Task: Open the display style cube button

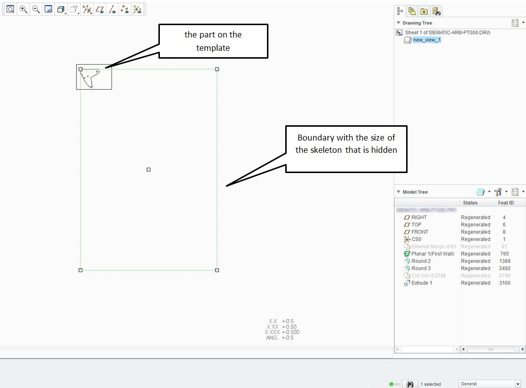Action: tap(61, 9)
